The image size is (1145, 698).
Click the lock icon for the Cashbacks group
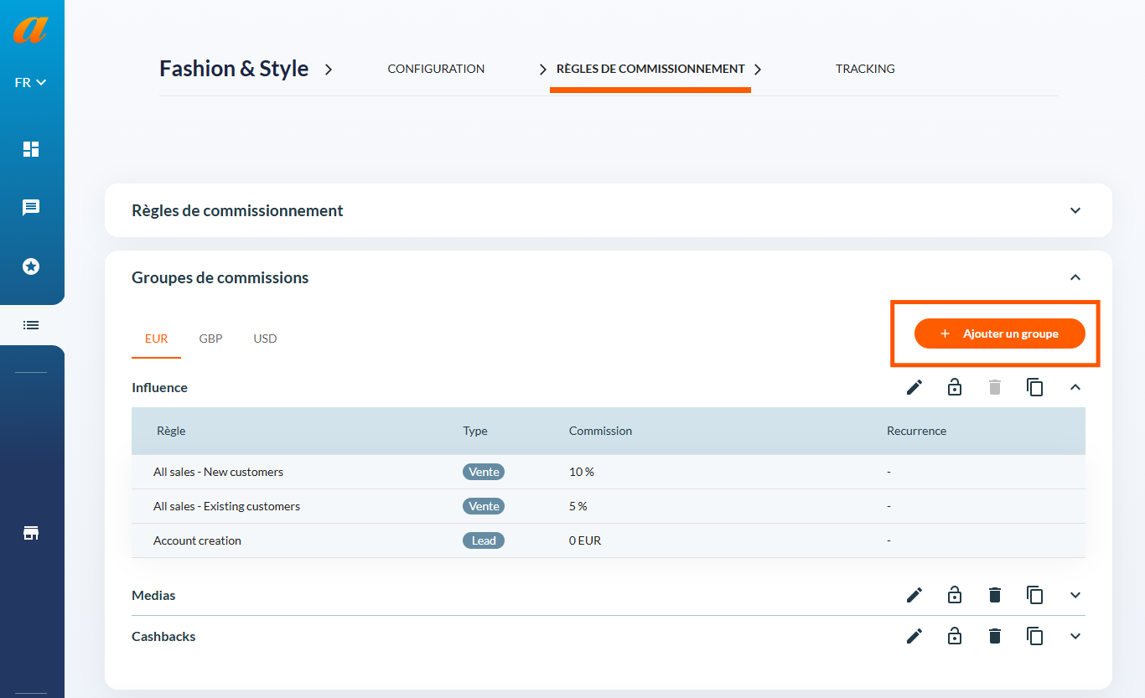[x=954, y=636]
